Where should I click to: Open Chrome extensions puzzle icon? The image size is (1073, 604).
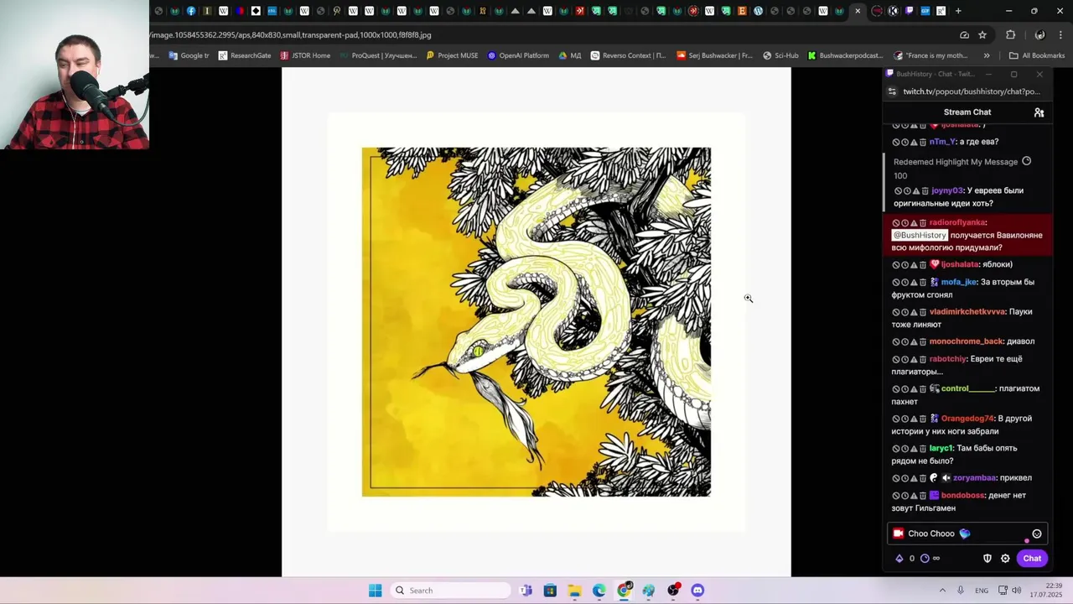tap(1010, 35)
